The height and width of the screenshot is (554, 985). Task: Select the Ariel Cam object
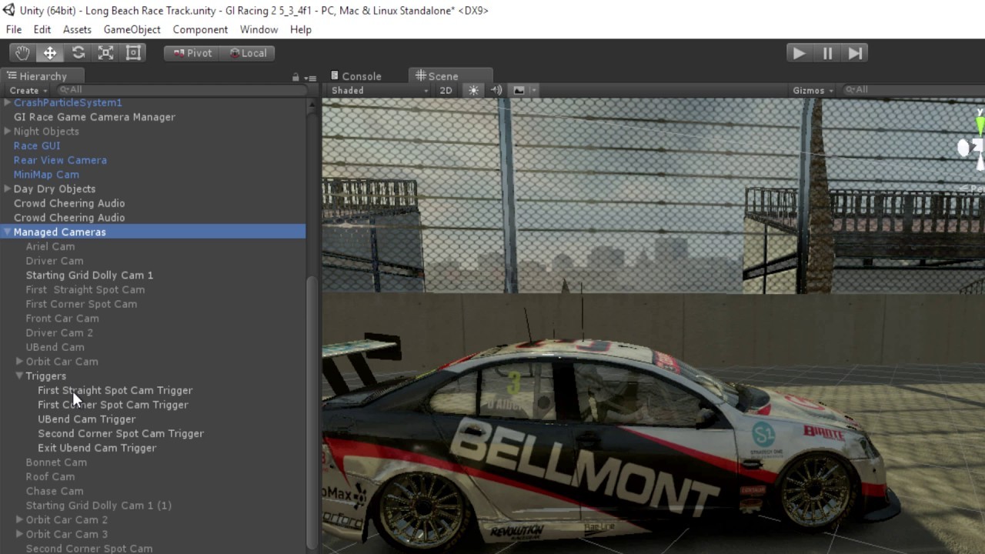click(50, 246)
